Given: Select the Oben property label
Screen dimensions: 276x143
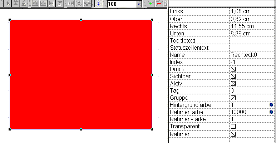Looking at the screenshot, I should 176,19.
